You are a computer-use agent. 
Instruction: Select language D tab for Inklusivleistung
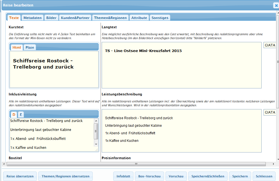pyautogui.click(x=14, y=114)
